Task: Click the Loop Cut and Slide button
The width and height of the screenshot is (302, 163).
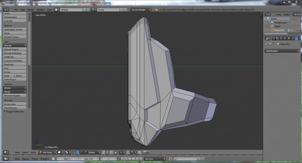Action: click(15, 61)
